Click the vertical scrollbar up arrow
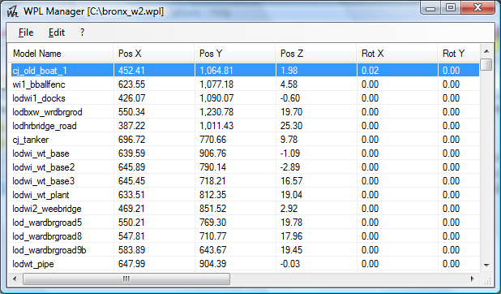This screenshot has height=294, width=501. click(486, 51)
